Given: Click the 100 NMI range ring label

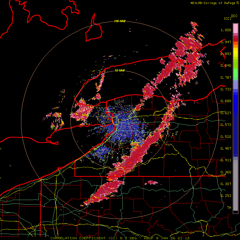Looking at the screenshot, I should tap(120, 21).
